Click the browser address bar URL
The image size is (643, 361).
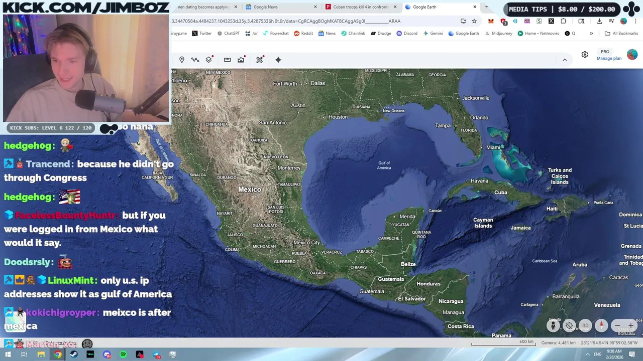click(286, 21)
